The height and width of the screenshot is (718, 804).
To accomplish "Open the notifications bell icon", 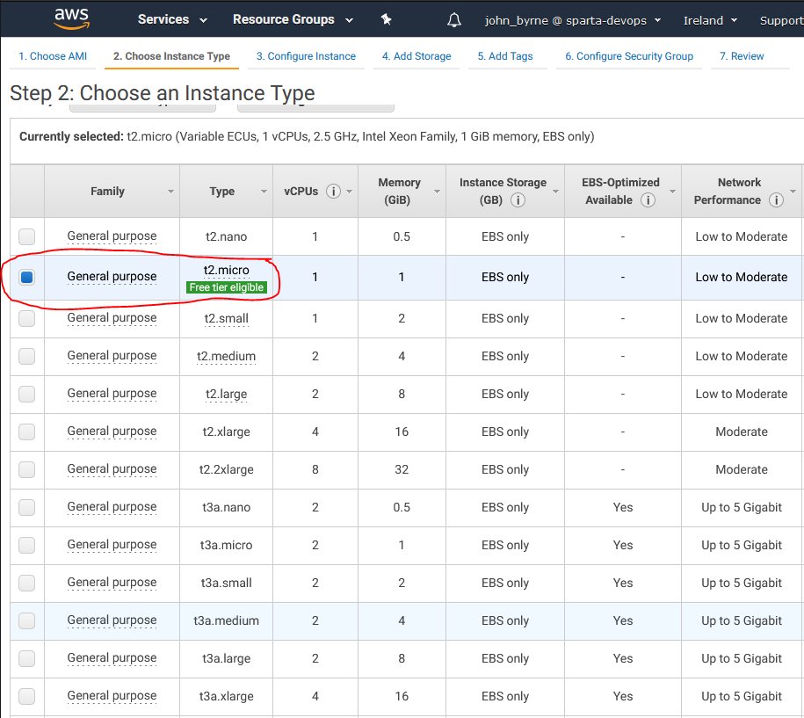I will point(453,20).
